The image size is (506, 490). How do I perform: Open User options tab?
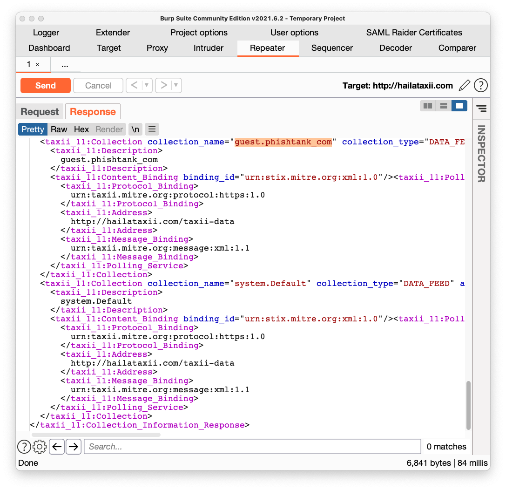294,33
